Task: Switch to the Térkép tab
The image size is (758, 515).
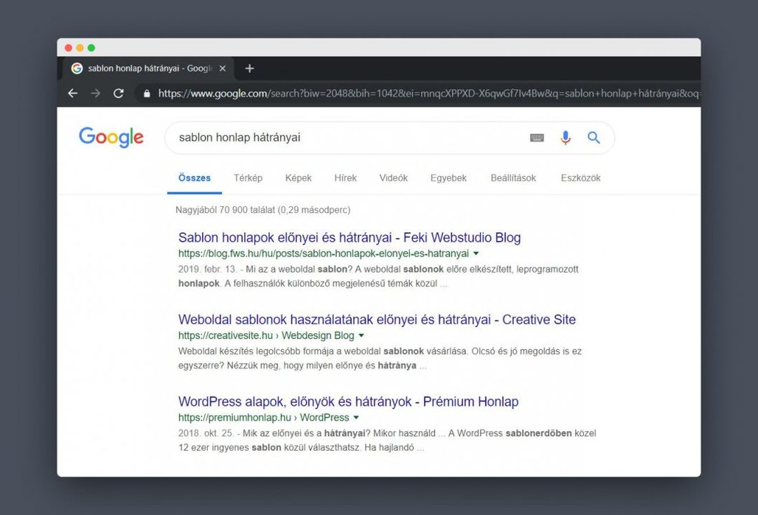Action: [248, 178]
